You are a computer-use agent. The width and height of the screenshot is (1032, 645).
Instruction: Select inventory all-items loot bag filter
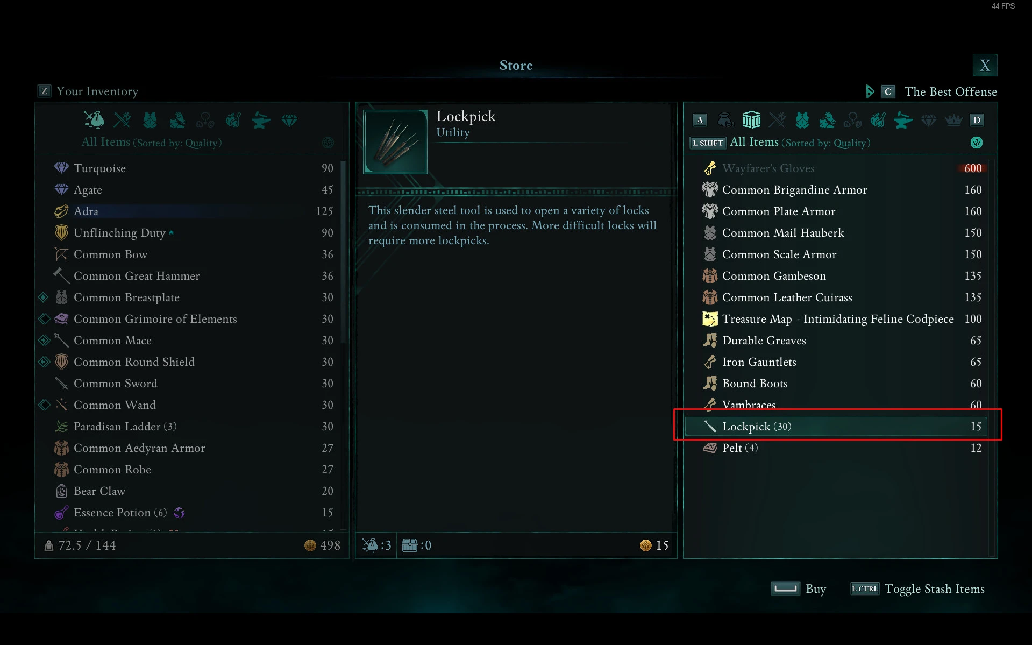tap(94, 119)
